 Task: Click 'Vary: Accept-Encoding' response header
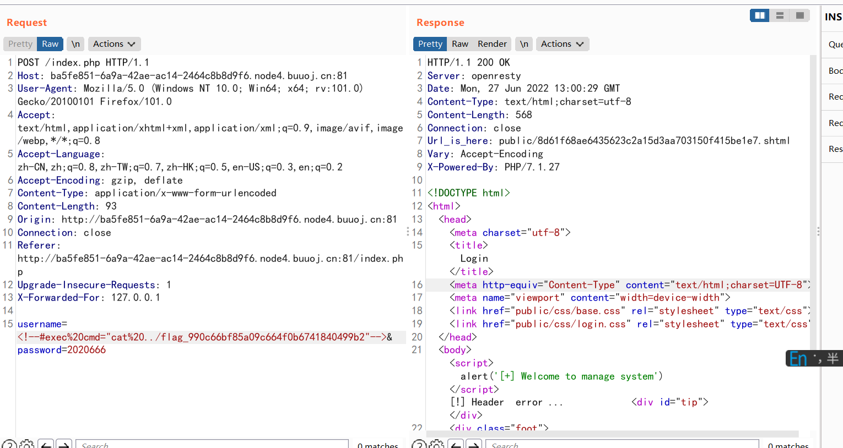(485, 154)
